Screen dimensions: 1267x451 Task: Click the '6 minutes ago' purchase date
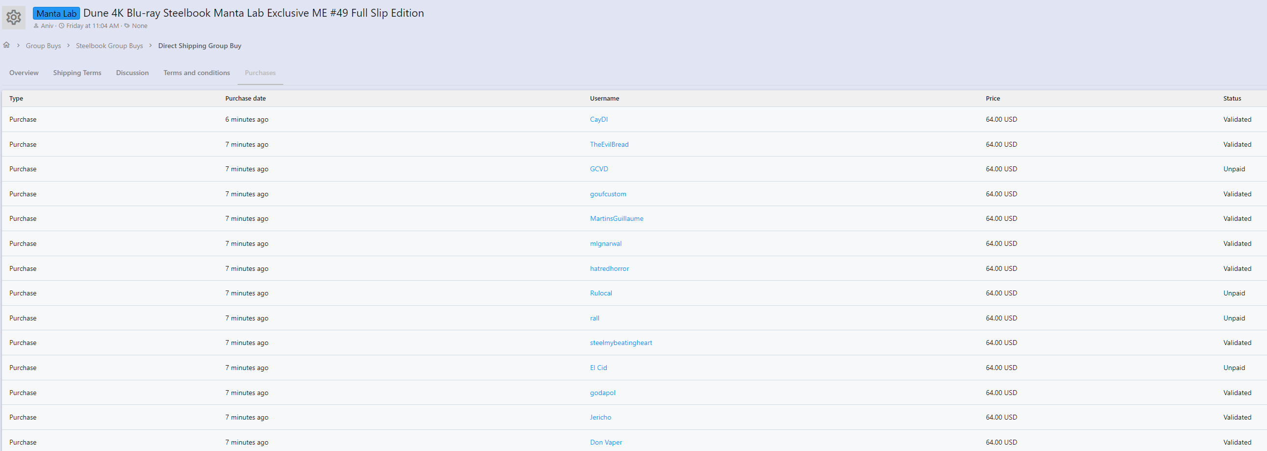[247, 120]
